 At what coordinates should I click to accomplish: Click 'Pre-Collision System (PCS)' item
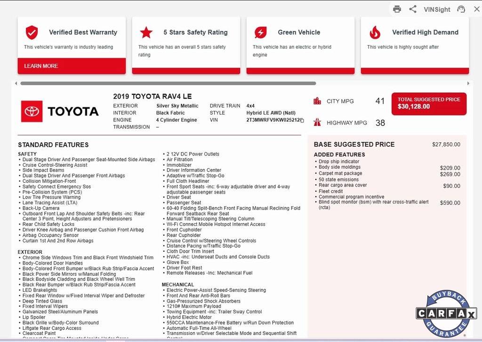click(x=52, y=192)
